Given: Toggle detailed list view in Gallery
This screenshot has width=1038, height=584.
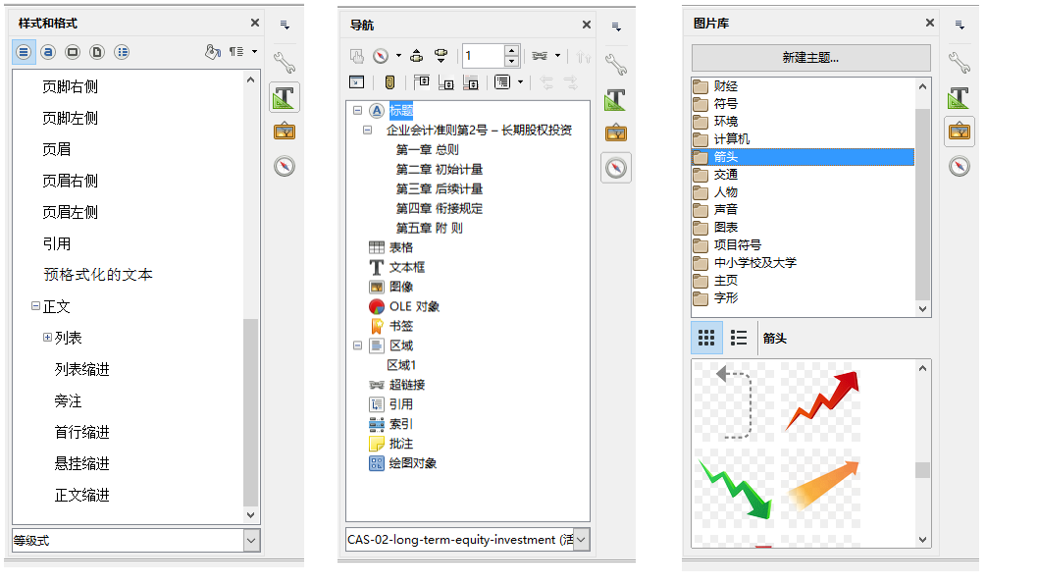Looking at the screenshot, I should (738, 338).
